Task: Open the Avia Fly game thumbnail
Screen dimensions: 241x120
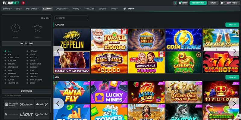Action: (x=72, y=92)
